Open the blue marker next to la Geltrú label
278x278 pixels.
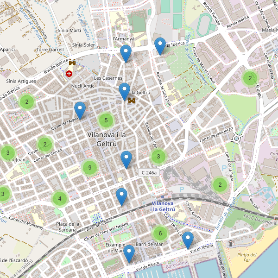124,92
